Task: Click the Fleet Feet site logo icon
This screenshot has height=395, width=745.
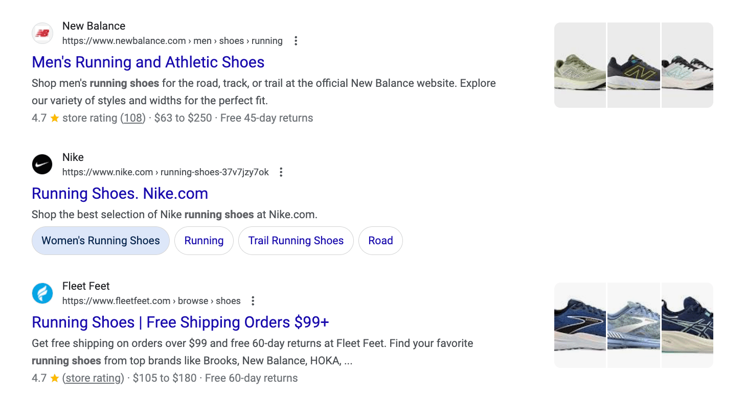Action: (x=42, y=293)
